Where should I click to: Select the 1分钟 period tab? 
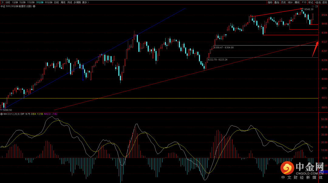[15, 2]
